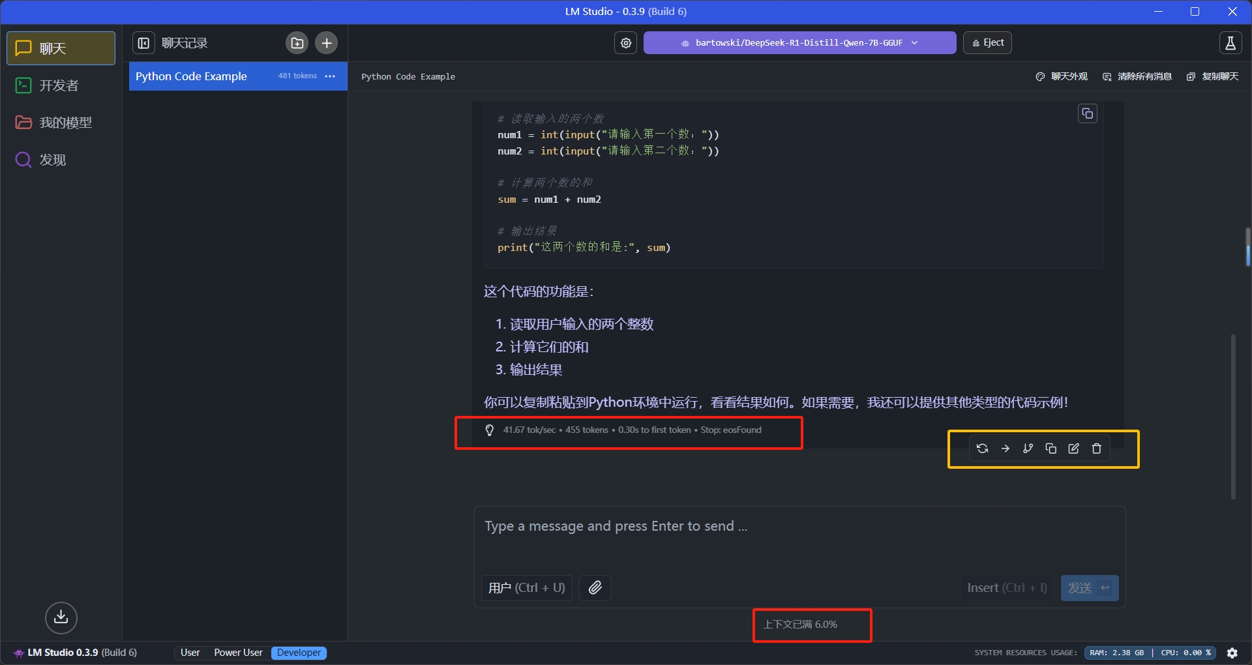Copy the assistant message
This screenshot has width=1252, height=665.
point(1051,449)
